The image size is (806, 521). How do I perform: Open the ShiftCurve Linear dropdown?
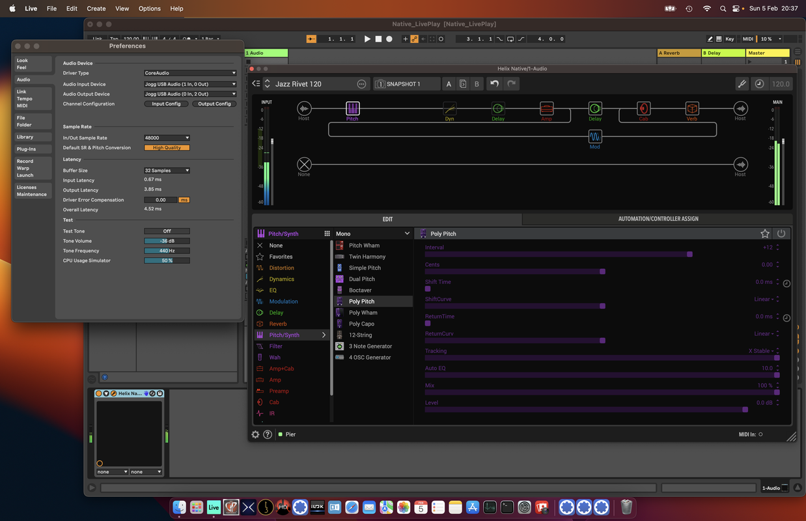tap(765, 300)
